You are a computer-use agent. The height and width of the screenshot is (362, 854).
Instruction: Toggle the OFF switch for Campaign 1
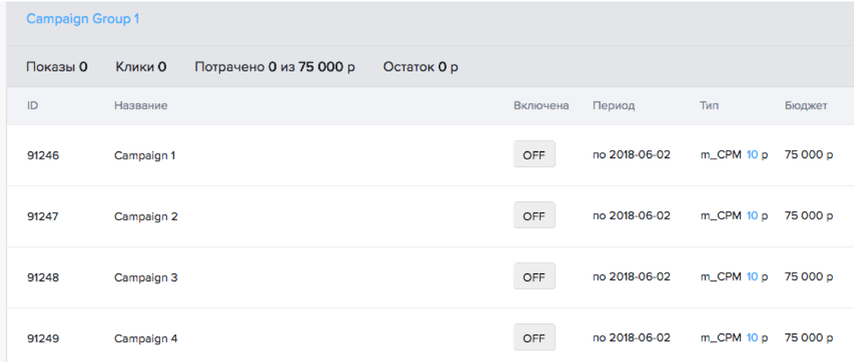(x=534, y=155)
